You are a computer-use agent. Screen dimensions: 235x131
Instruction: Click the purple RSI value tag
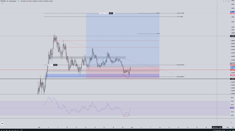pyautogui.click(x=232, y=108)
